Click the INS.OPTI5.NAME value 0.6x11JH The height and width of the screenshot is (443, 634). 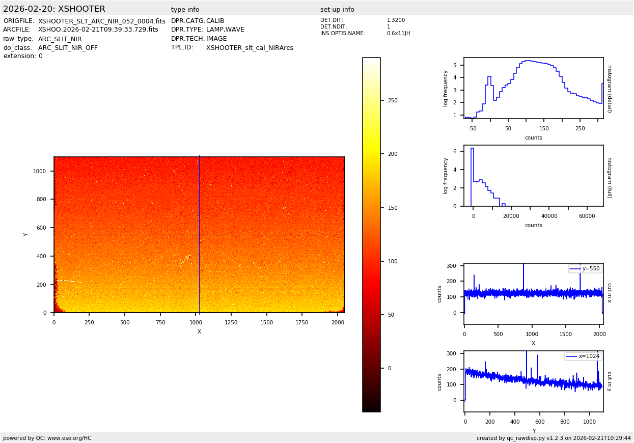tap(398, 34)
